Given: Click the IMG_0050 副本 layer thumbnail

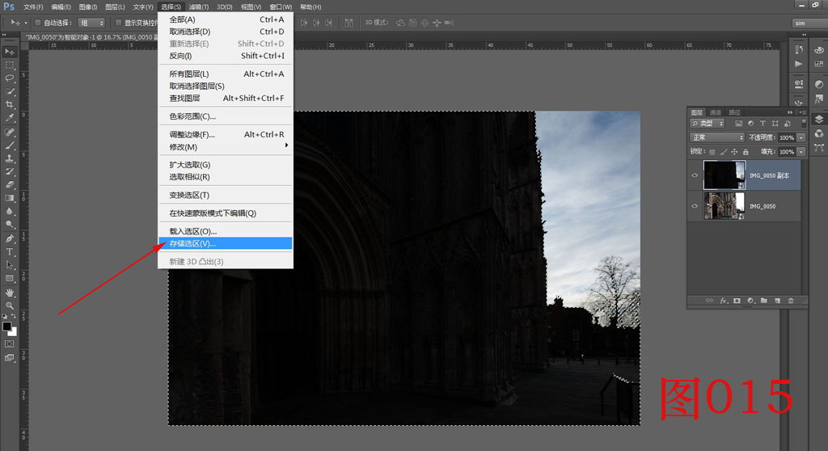Looking at the screenshot, I should tap(724, 175).
